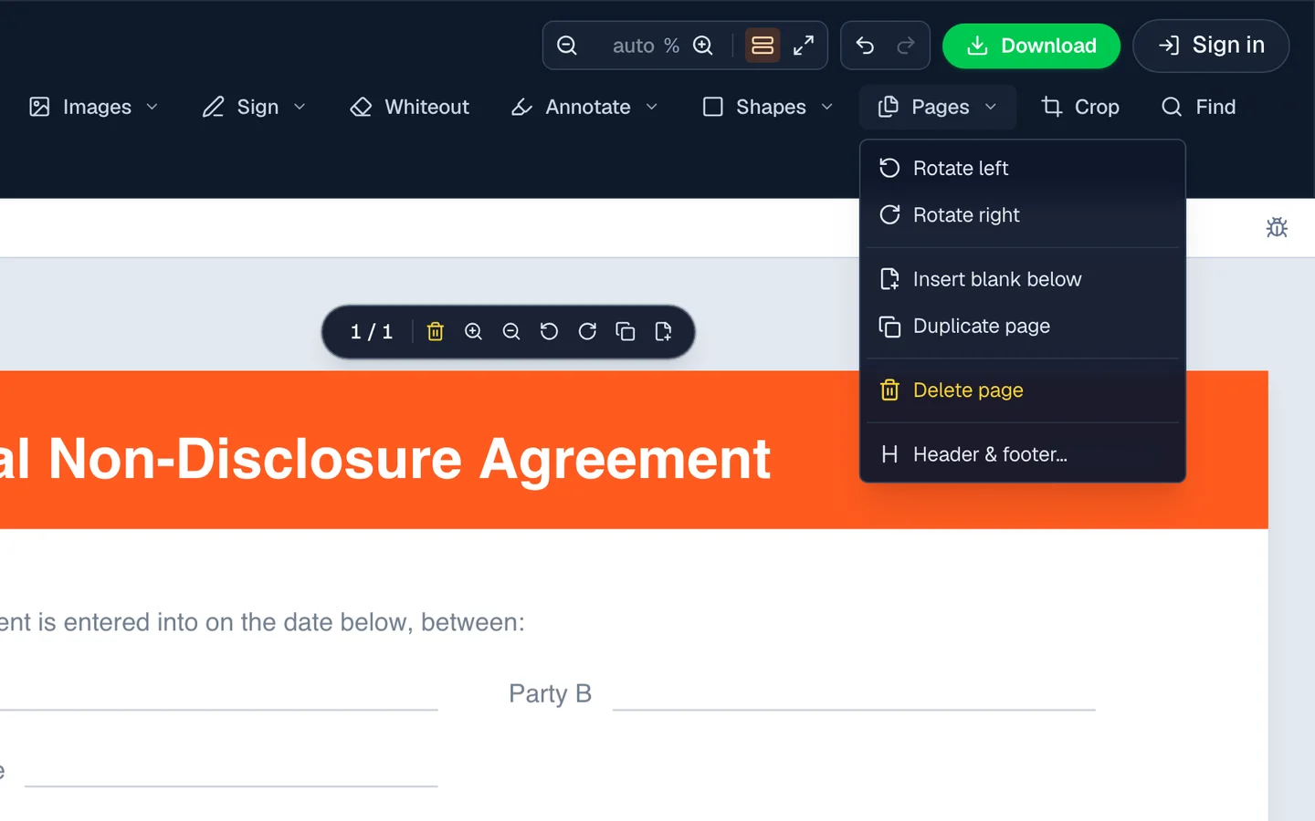
Task: Undo the last action
Action: (x=865, y=46)
